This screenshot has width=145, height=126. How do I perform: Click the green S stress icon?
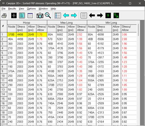click(108, 15)
